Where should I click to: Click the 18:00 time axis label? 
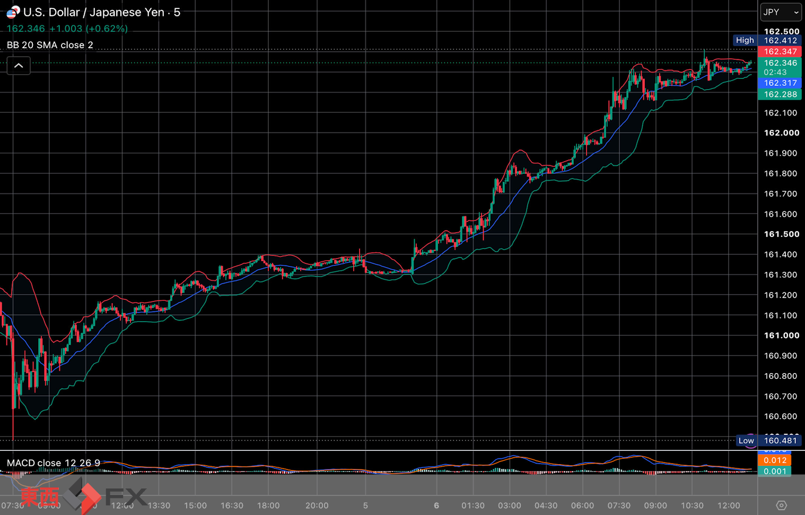[x=268, y=505]
